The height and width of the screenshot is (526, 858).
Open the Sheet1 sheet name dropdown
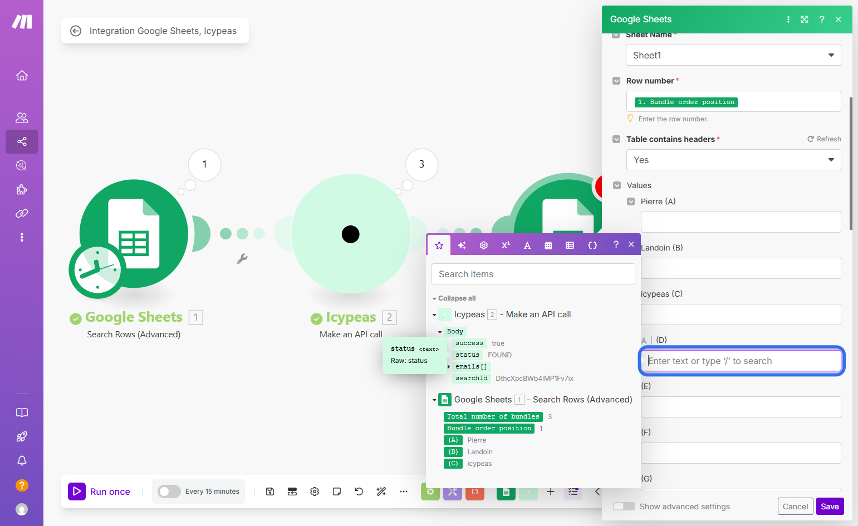[733, 55]
